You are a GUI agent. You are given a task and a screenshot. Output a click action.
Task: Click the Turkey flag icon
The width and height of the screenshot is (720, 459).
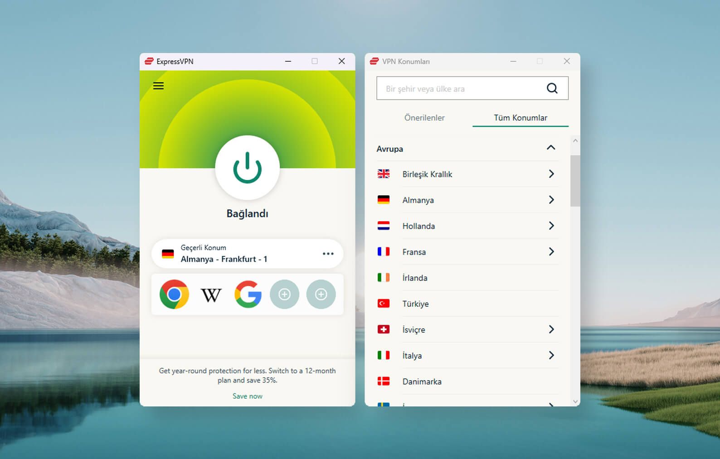tap(384, 303)
